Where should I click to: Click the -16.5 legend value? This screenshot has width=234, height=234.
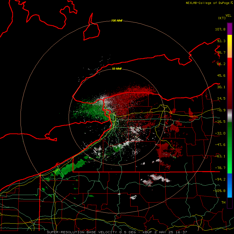click(220, 122)
